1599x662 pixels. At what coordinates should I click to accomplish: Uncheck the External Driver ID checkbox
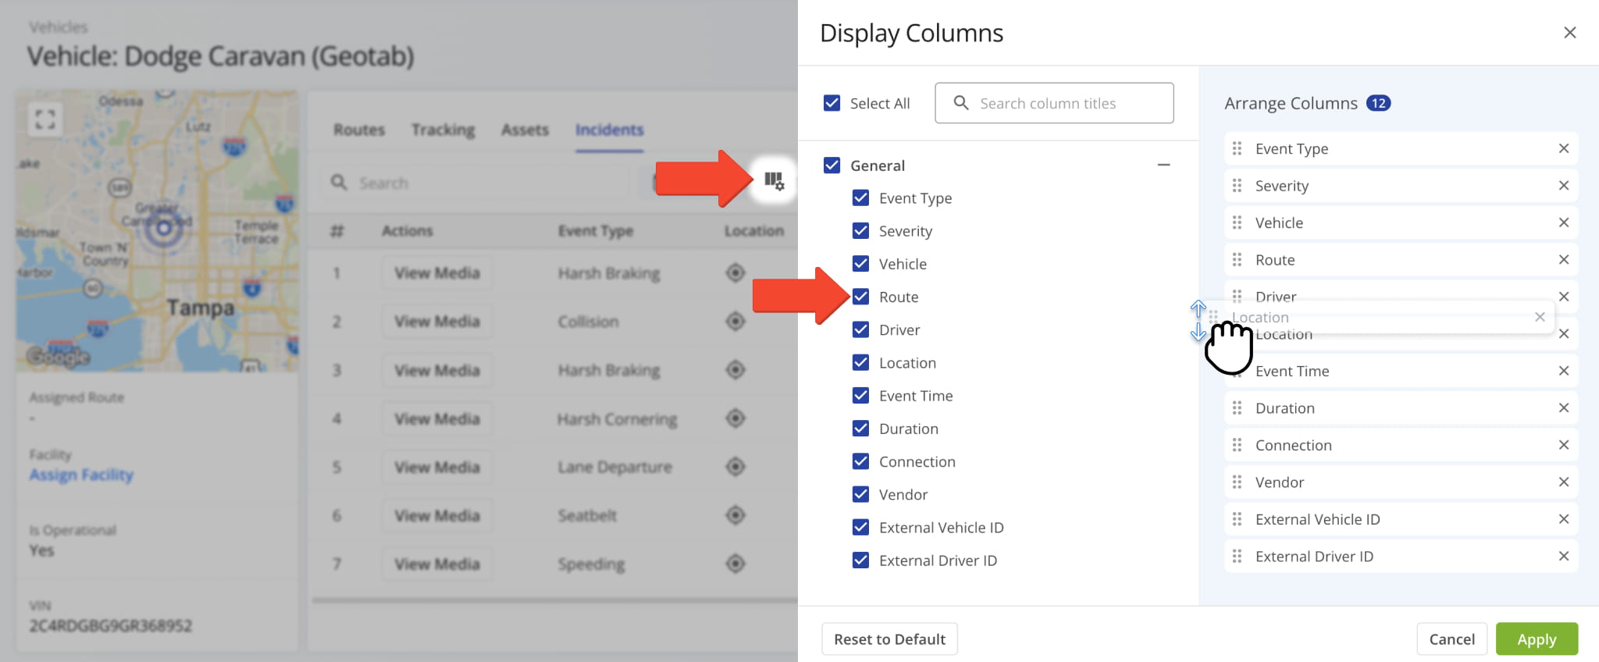coord(860,561)
